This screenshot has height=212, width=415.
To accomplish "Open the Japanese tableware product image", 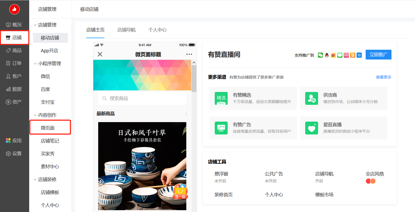I will (142, 166).
